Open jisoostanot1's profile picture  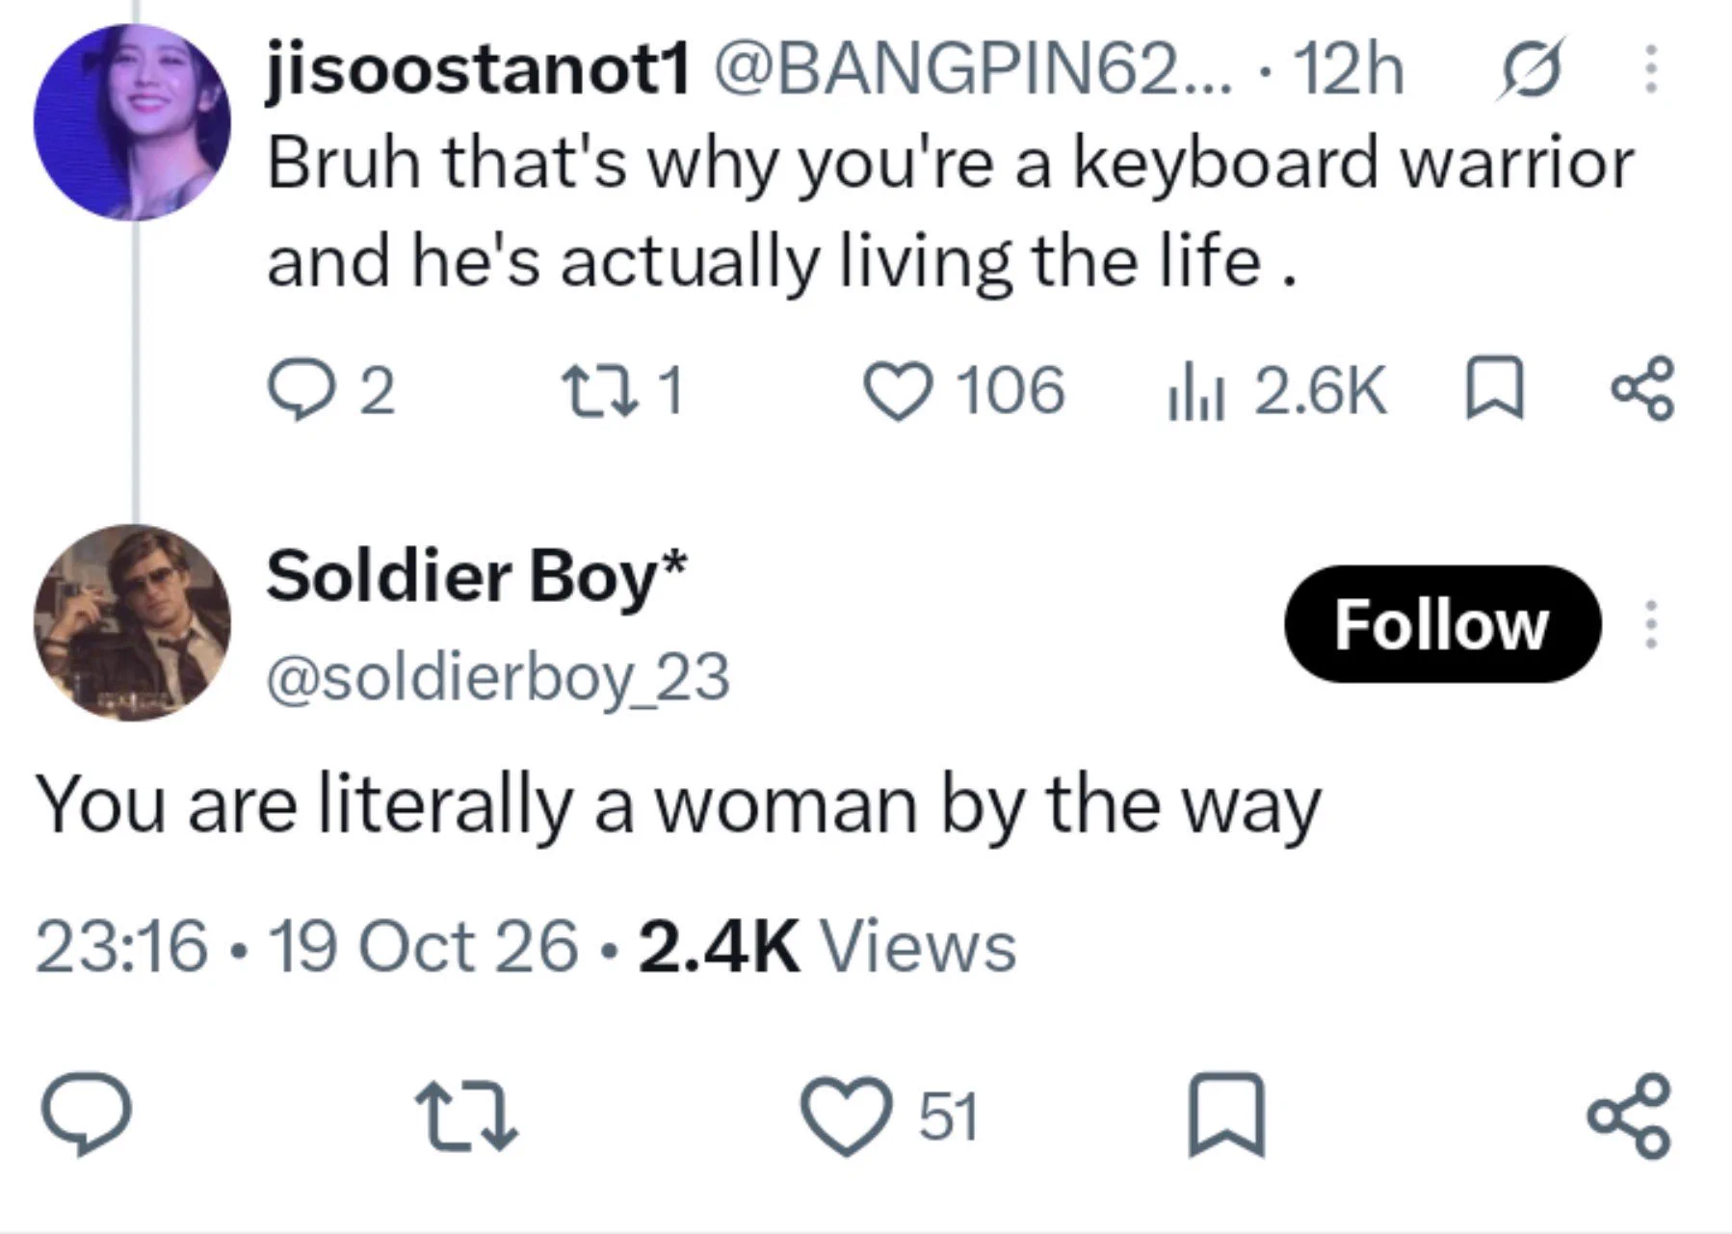pyautogui.click(x=132, y=122)
